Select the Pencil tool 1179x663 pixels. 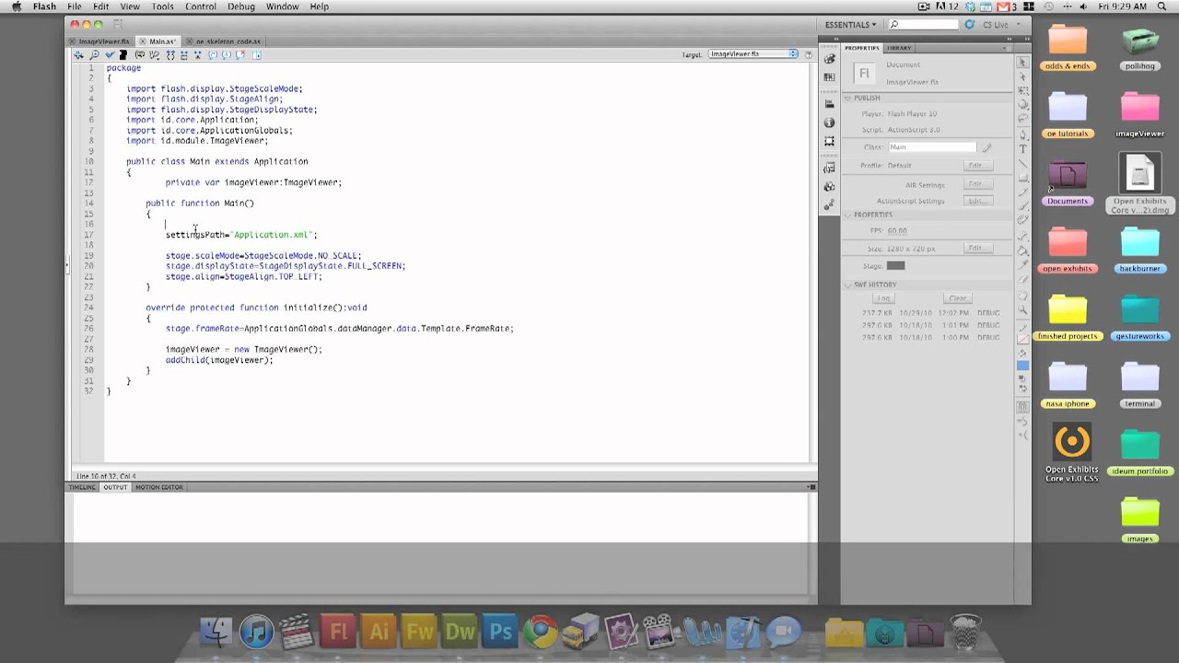coord(1022,192)
